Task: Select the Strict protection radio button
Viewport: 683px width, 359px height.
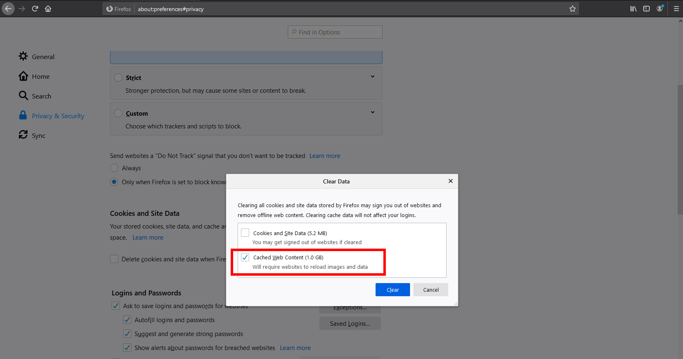Action: point(118,78)
